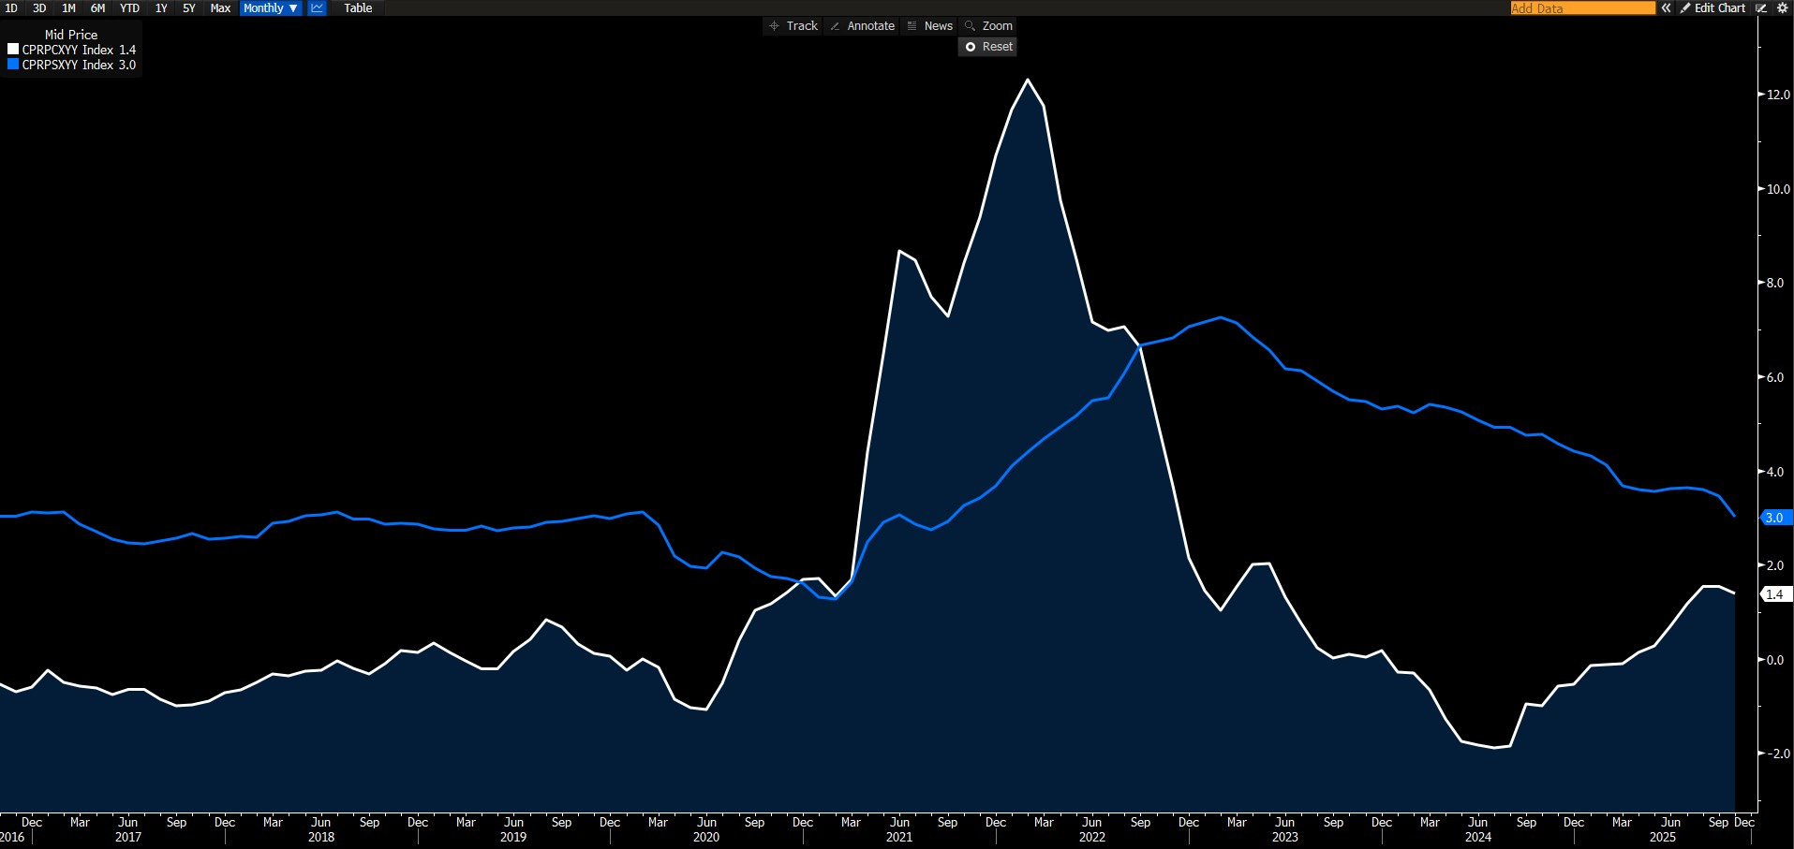Click the Add Data input field

1582,7
